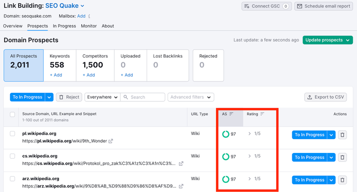Move pl.wikipedia.org To In Progress
Image resolution: width=357 pixels, height=192 pixels.
tap(310, 135)
